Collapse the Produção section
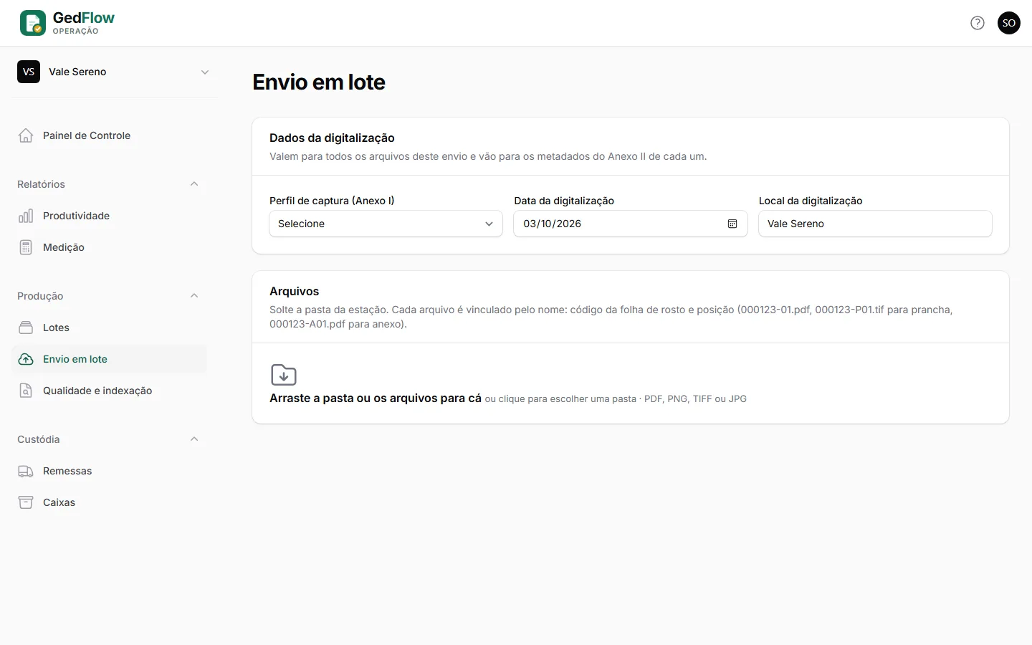 (x=194, y=296)
